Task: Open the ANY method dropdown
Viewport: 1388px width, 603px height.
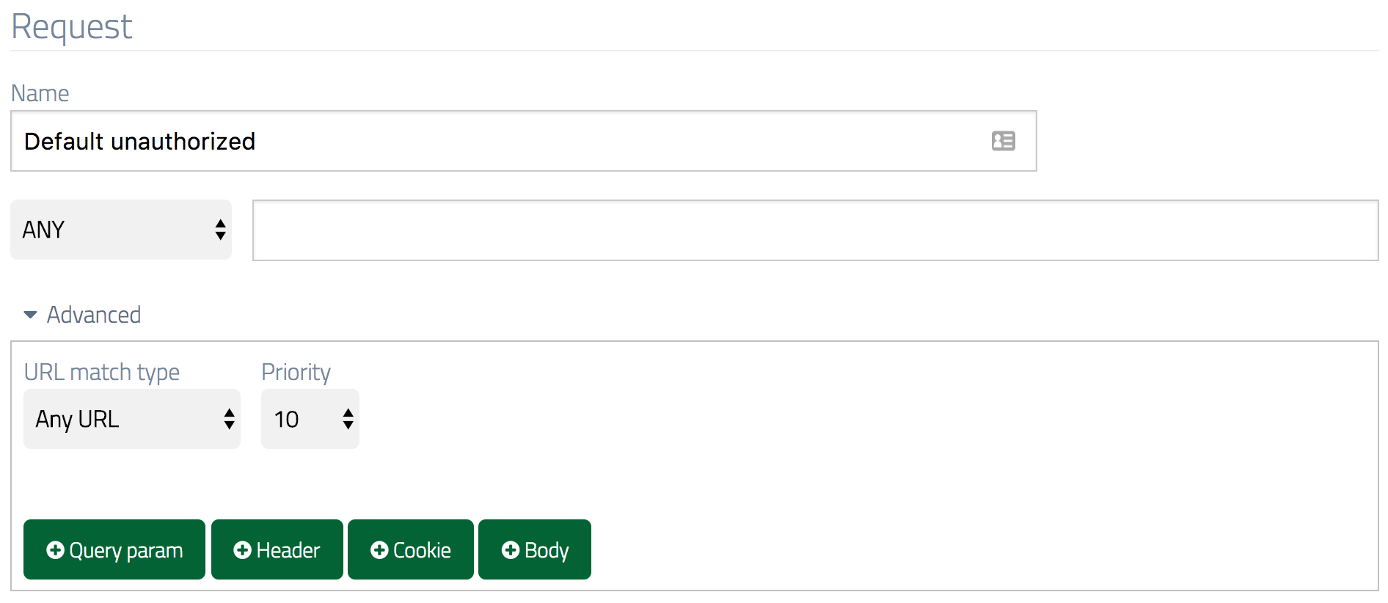Action: (121, 230)
